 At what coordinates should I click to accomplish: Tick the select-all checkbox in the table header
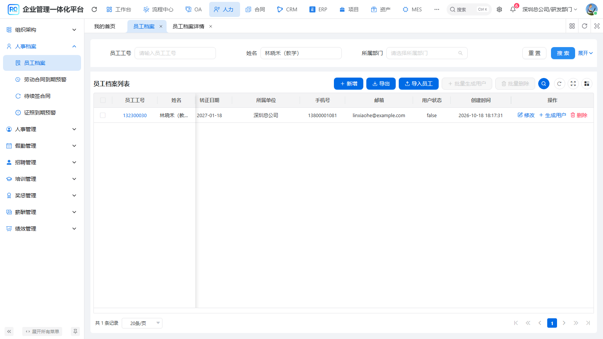(103, 100)
